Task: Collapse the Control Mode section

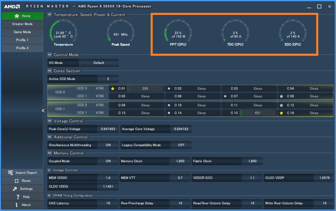Action: tap(50, 55)
